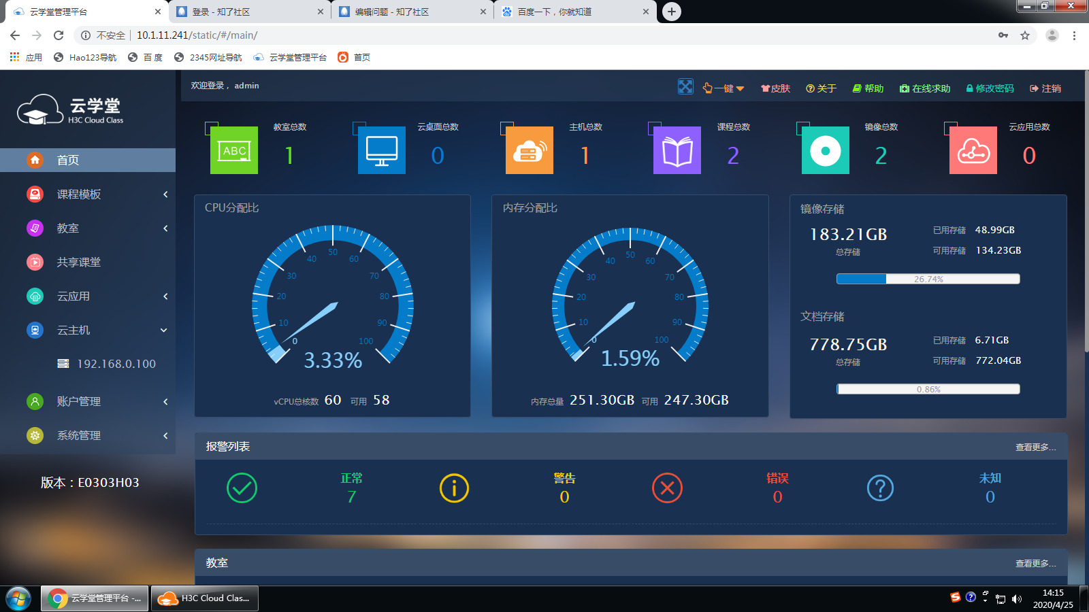The width and height of the screenshot is (1089, 612).
Task: Click the 内存分配比 gauge
Action: [630, 296]
